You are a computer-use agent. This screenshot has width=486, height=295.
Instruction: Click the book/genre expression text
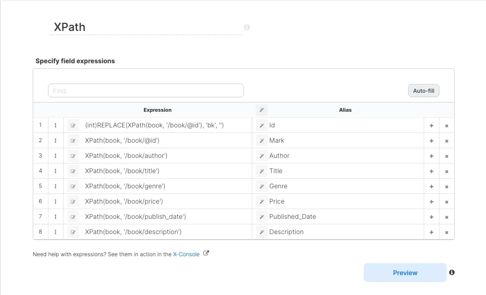coord(125,186)
